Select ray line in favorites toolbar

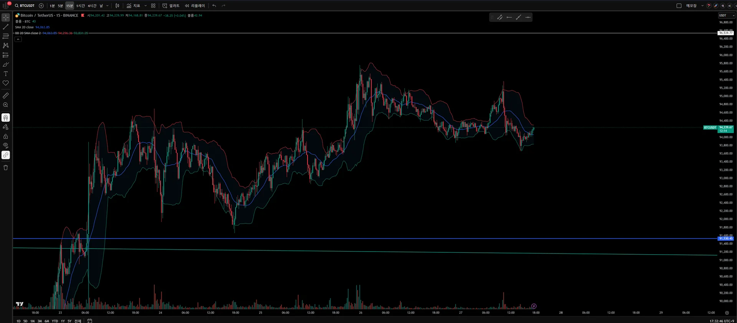tap(519, 17)
